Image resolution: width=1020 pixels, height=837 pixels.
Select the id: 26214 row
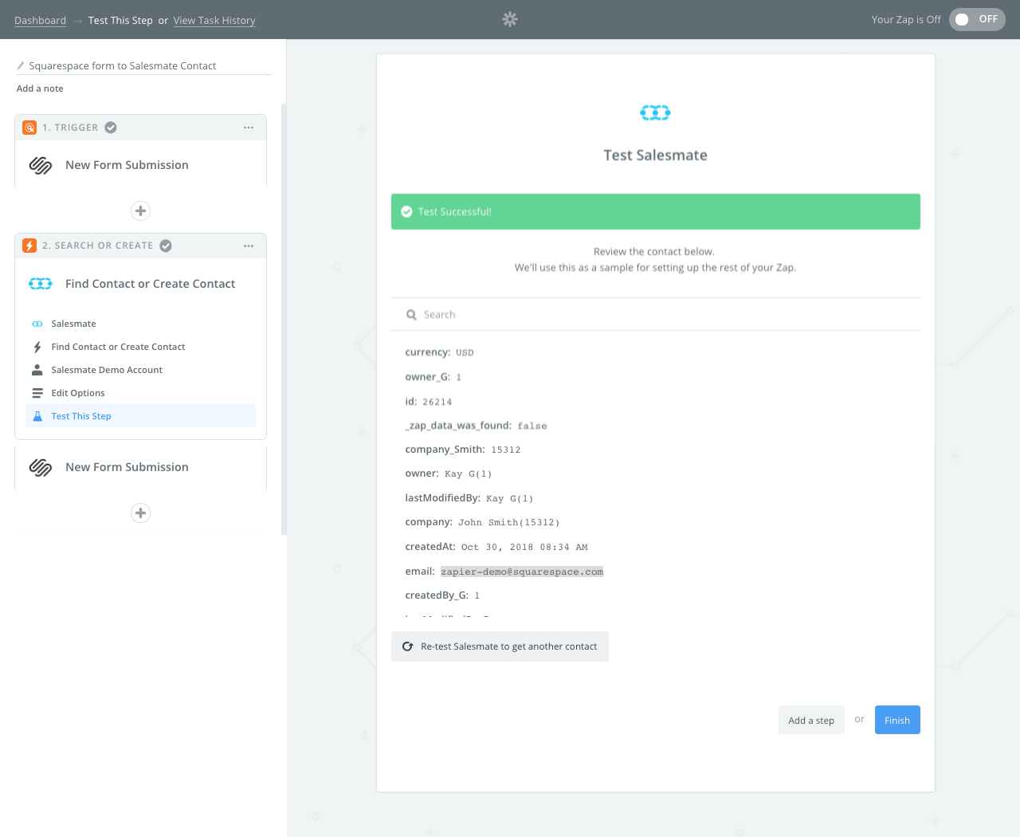pyautogui.click(x=429, y=402)
